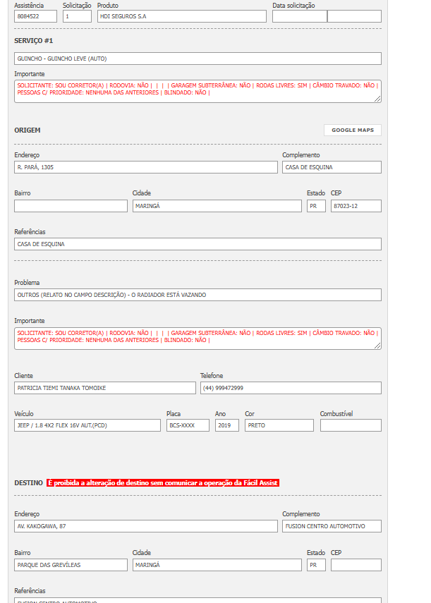
Task: Click the Assistência field showing 8084522
Action: tap(35, 16)
